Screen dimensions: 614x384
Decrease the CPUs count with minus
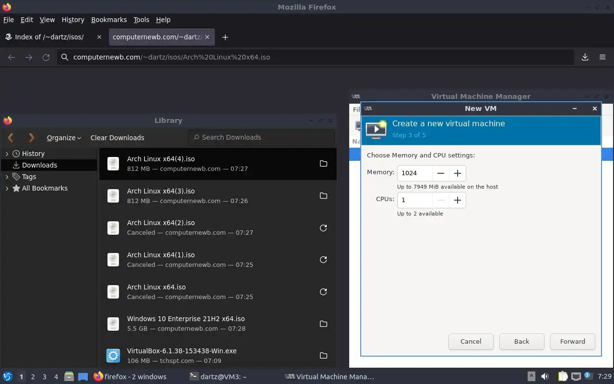pos(440,200)
